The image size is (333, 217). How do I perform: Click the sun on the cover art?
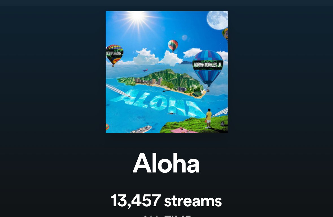(137, 16)
